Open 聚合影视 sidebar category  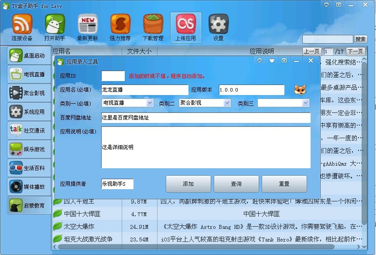(x=29, y=93)
